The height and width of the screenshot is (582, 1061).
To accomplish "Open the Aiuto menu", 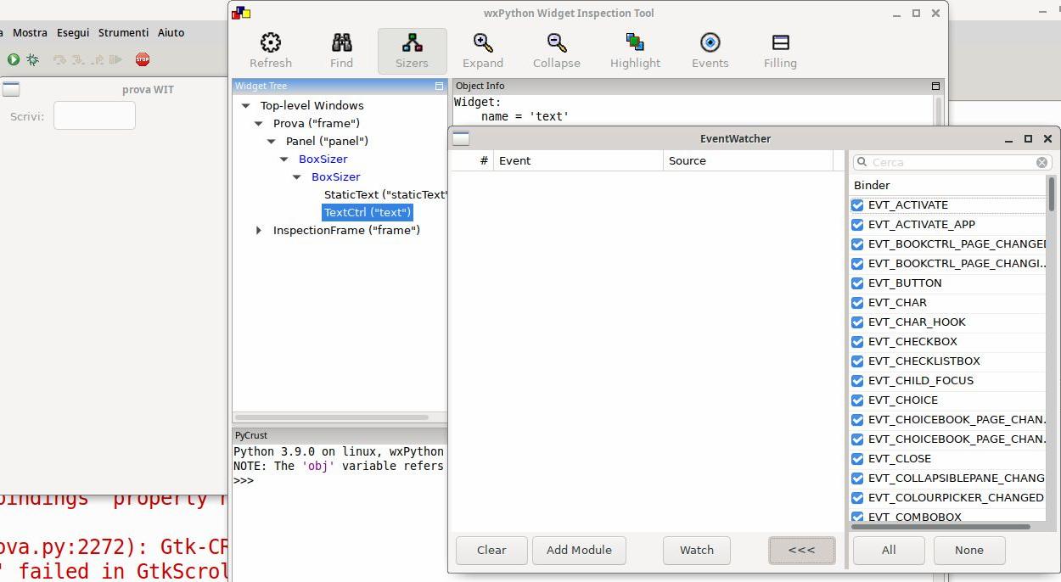I will 171,32.
